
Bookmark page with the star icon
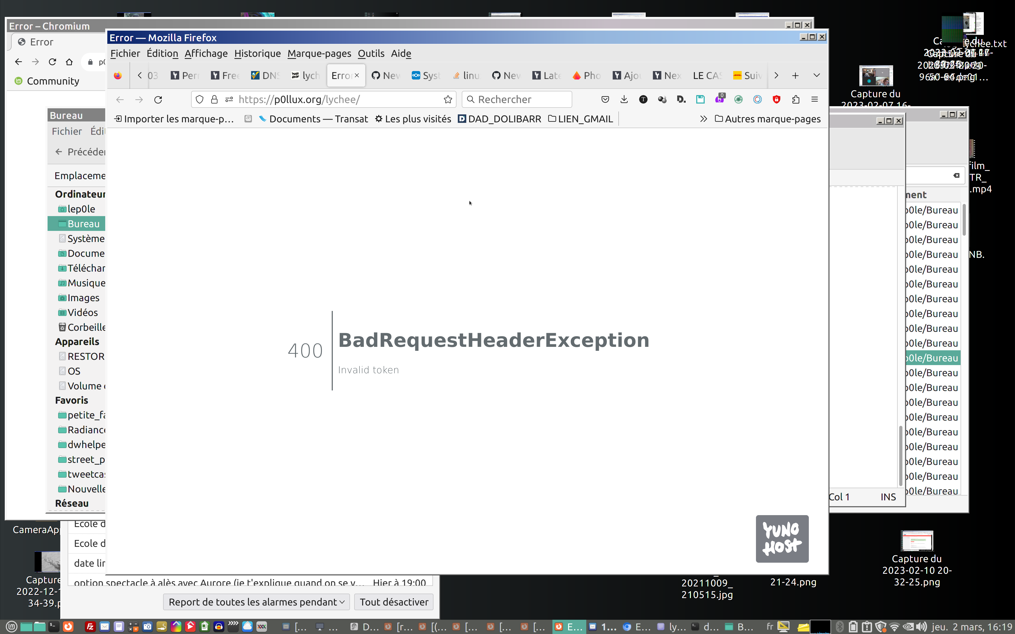[448, 99]
